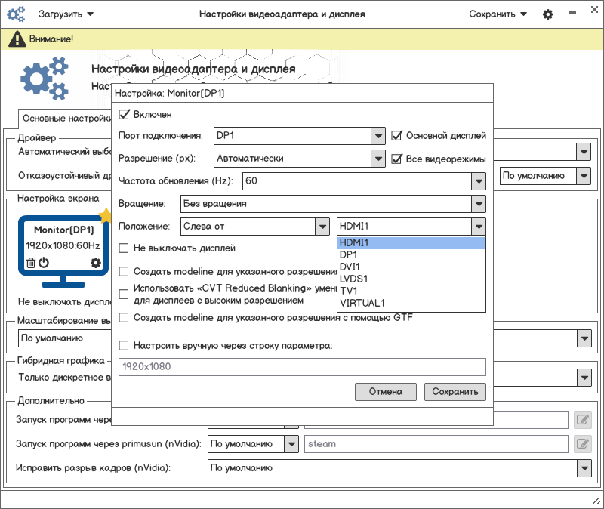Screen dimensions: 604x509
Task: Click the dialog's "Сохранить" button
Action: tap(455, 392)
